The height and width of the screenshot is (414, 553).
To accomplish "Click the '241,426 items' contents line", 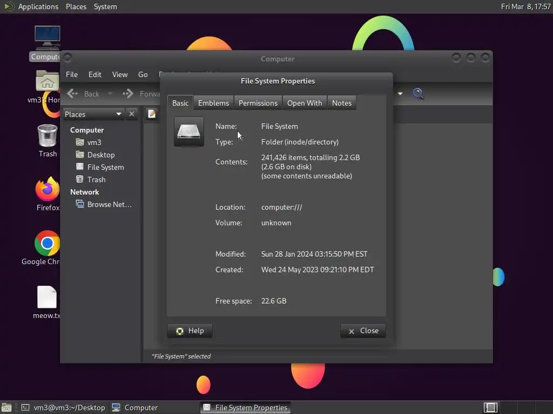I will [x=311, y=157].
